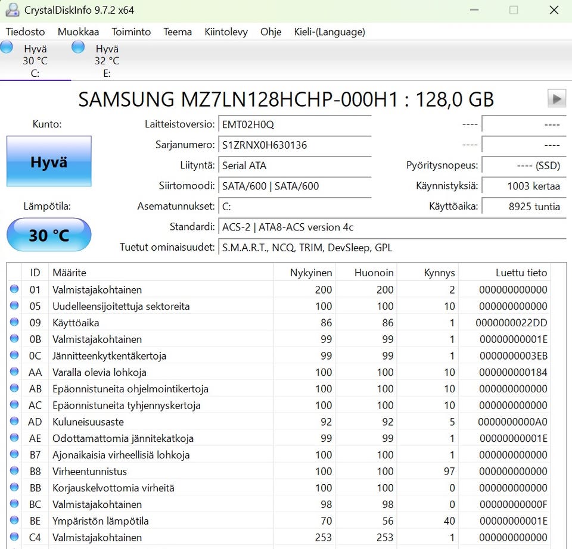Click status orb for Ympäristön lämpötila row
The width and height of the screenshot is (572, 549).
coord(14,520)
